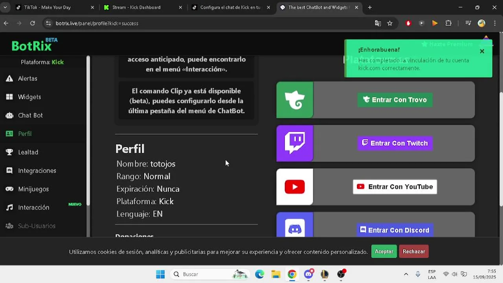
Task: Show hidden system tray icons
Action: pos(406,274)
